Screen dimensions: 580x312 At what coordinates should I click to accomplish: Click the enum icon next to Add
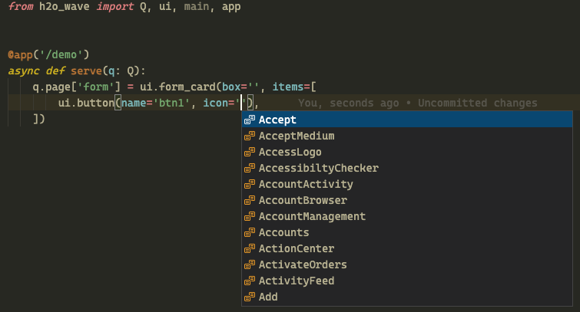point(250,297)
